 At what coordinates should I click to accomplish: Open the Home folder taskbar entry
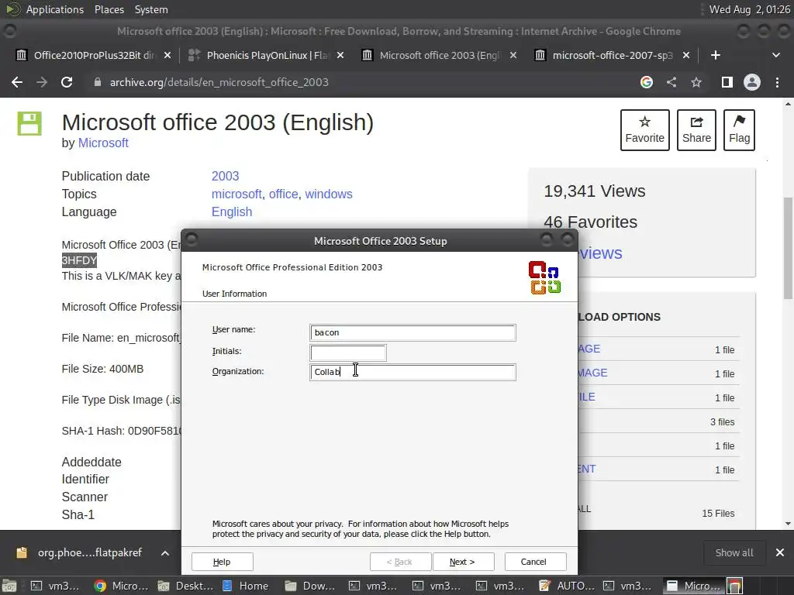246,586
